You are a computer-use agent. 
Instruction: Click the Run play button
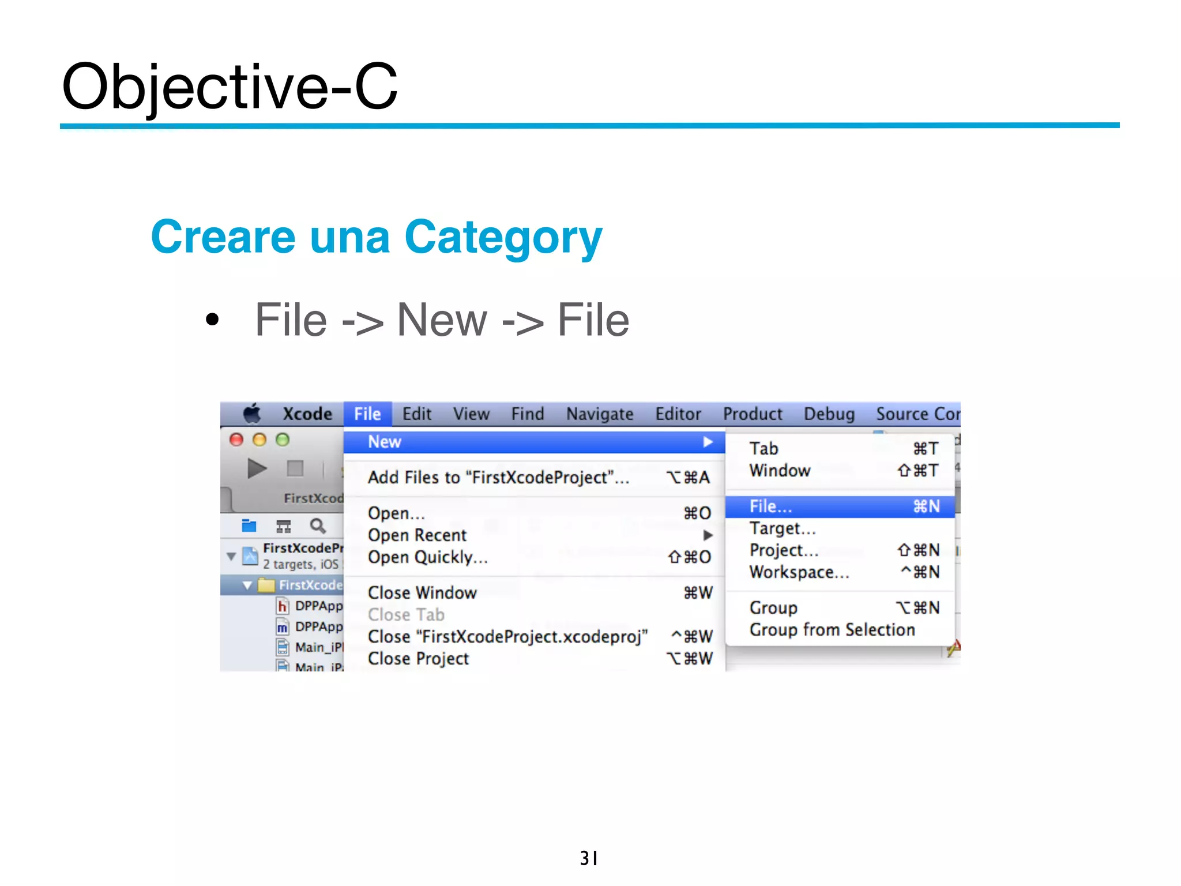tap(257, 468)
